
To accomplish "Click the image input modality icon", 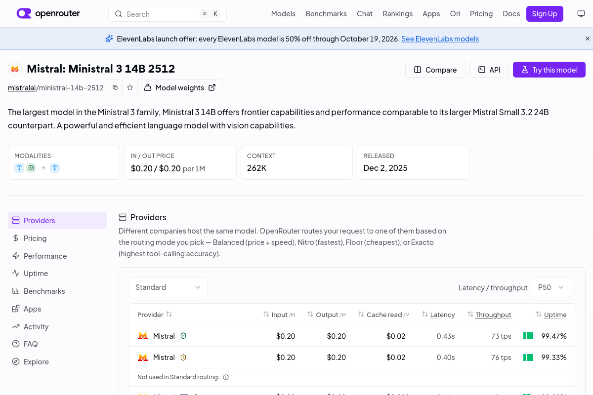I will click(31, 168).
